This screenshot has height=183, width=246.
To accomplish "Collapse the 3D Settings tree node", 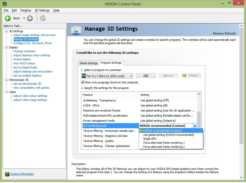I will [7, 31].
